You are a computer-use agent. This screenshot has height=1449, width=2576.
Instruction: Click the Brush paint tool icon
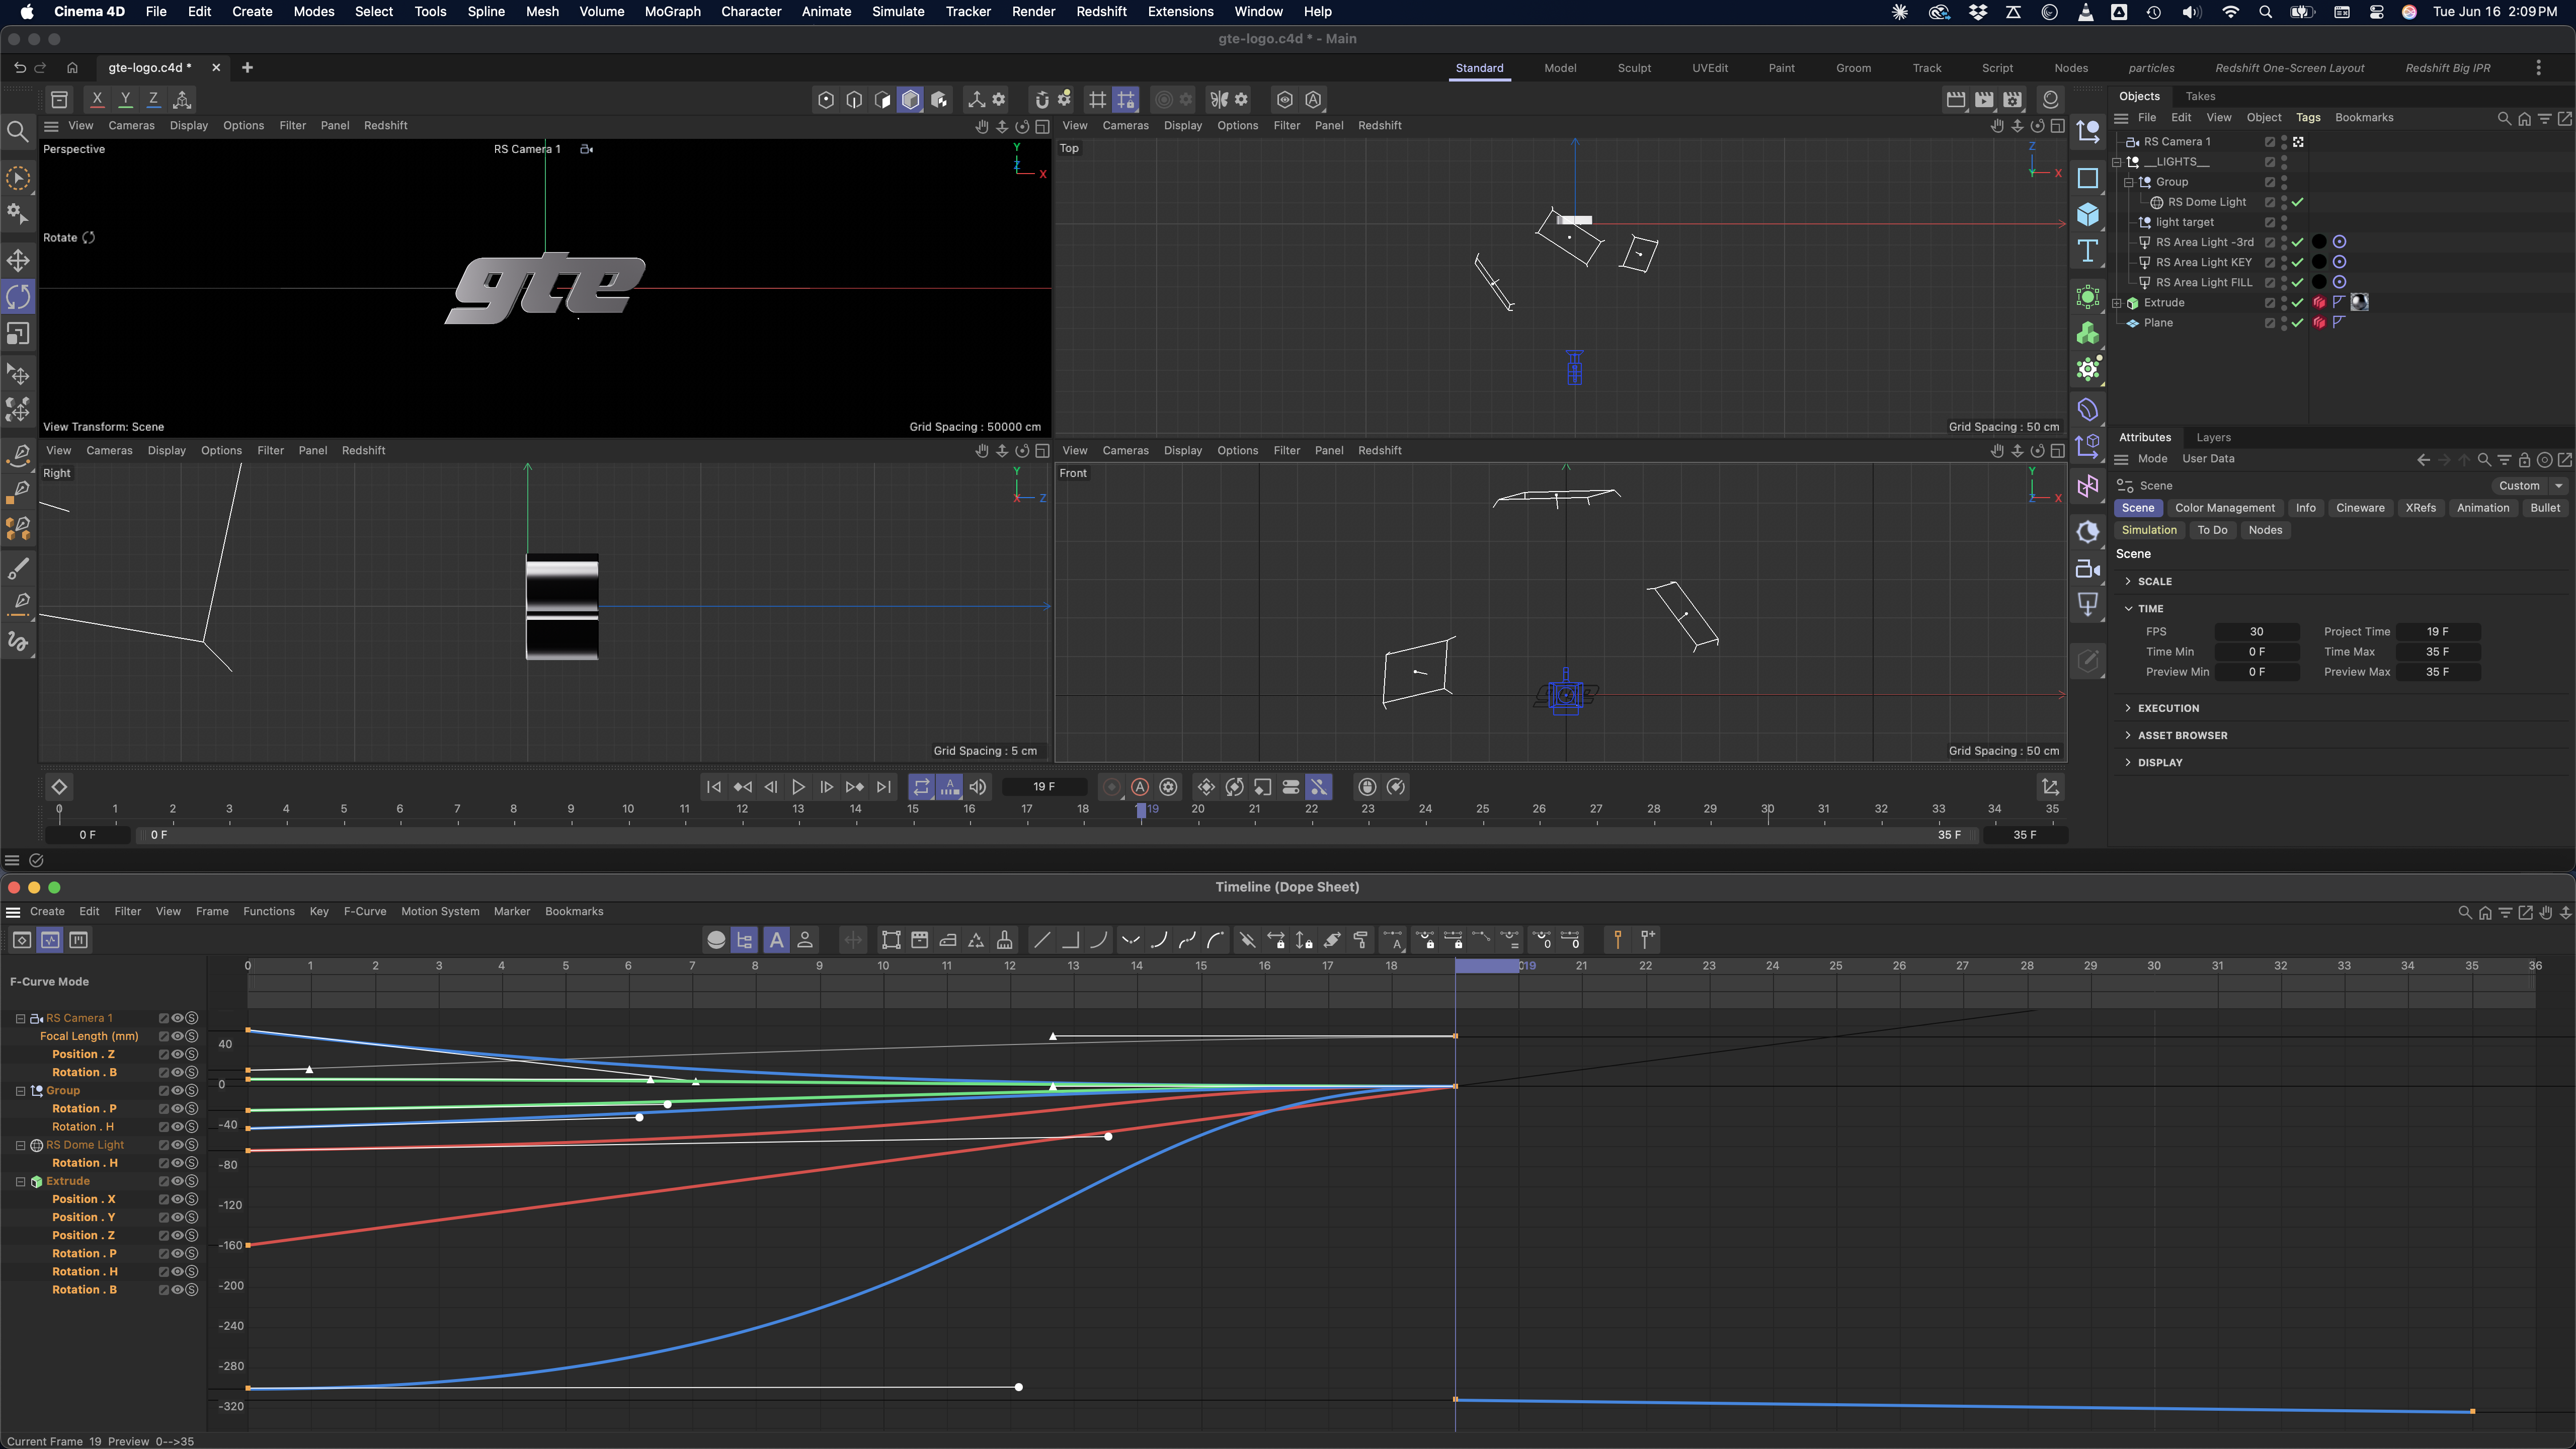[x=18, y=568]
